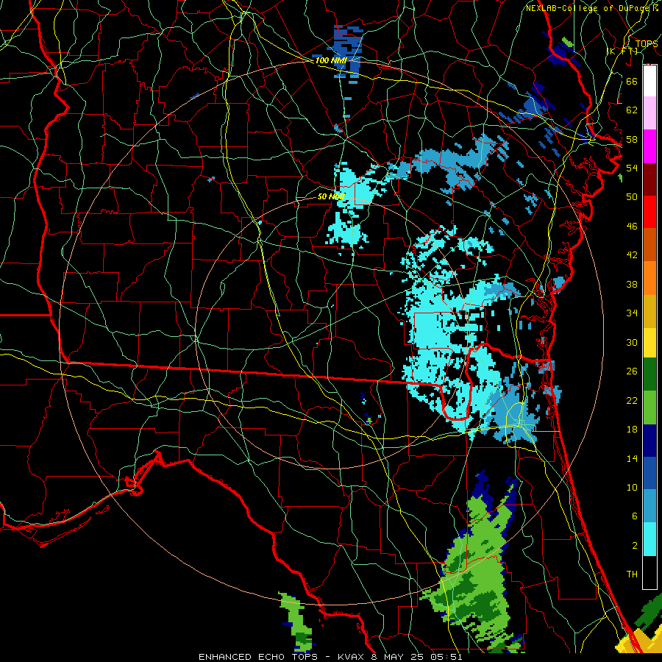Click the 50 legend value
This screenshot has height=662, width=662.
tap(632, 197)
